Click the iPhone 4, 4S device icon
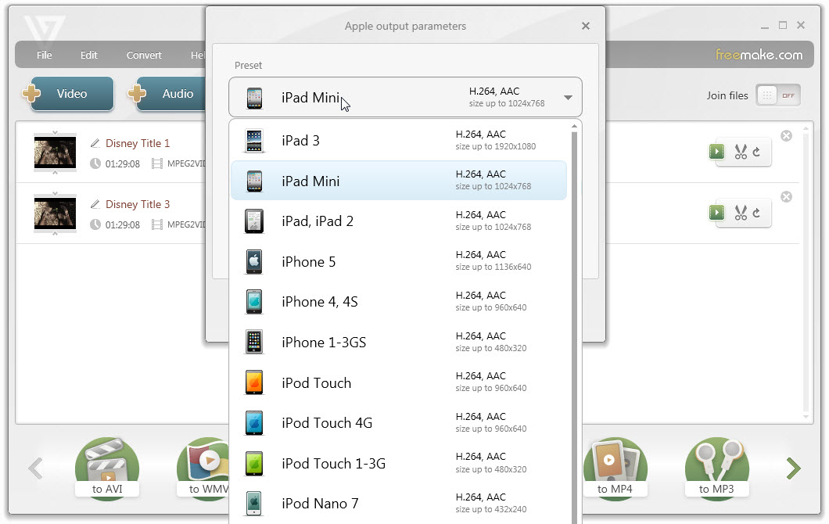The image size is (829, 524). coord(253,302)
